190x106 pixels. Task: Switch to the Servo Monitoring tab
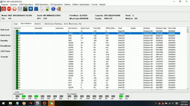71,24
